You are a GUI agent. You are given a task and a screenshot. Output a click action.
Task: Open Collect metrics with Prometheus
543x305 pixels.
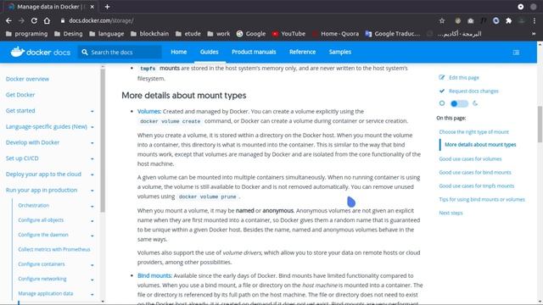pyautogui.click(x=54, y=249)
